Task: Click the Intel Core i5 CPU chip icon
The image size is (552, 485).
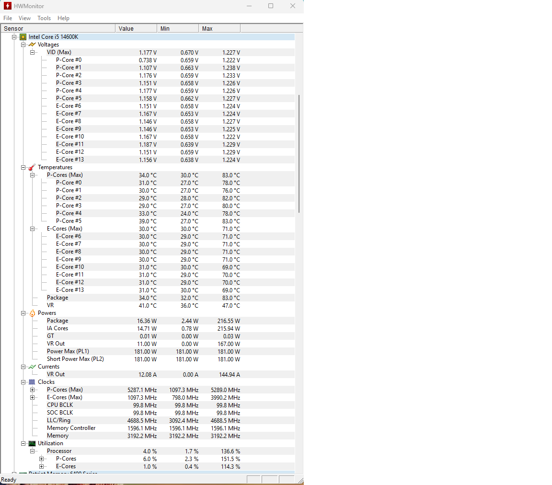Action: coord(23,37)
